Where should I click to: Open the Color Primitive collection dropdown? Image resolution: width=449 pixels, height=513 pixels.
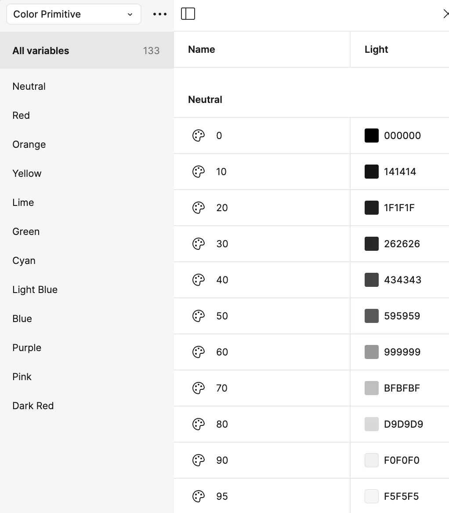73,14
